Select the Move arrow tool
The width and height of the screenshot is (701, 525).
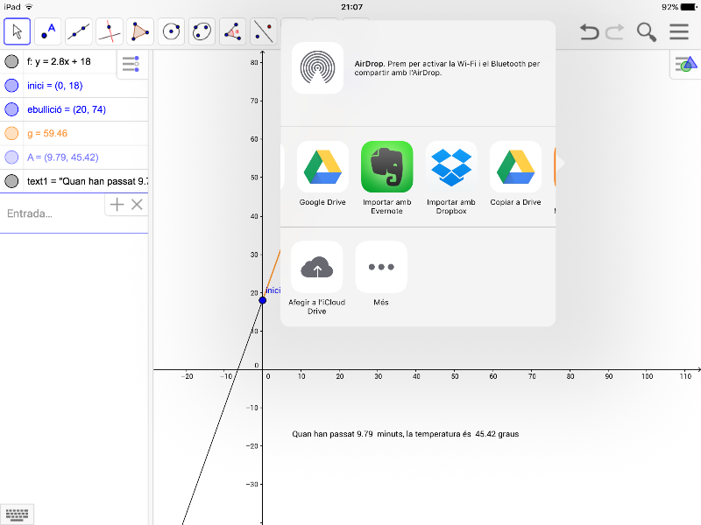point(17,31)
